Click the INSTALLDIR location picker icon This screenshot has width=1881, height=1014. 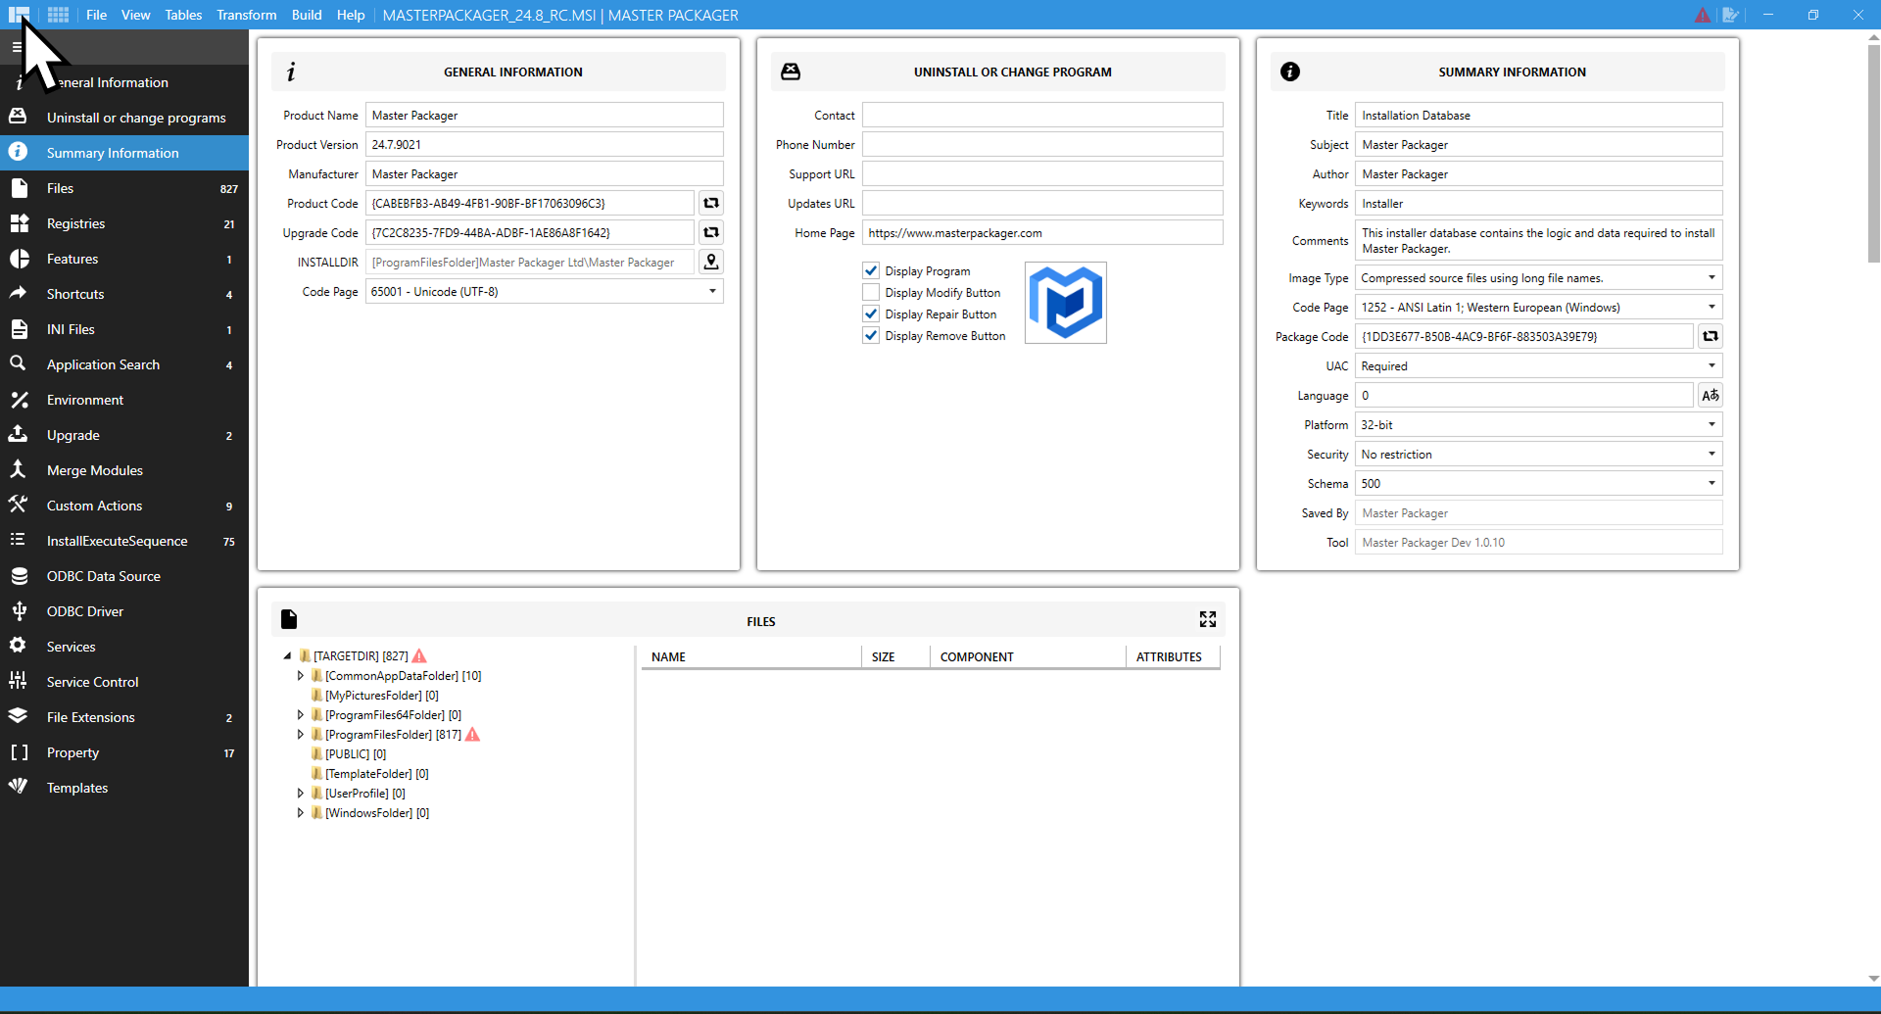711,262
